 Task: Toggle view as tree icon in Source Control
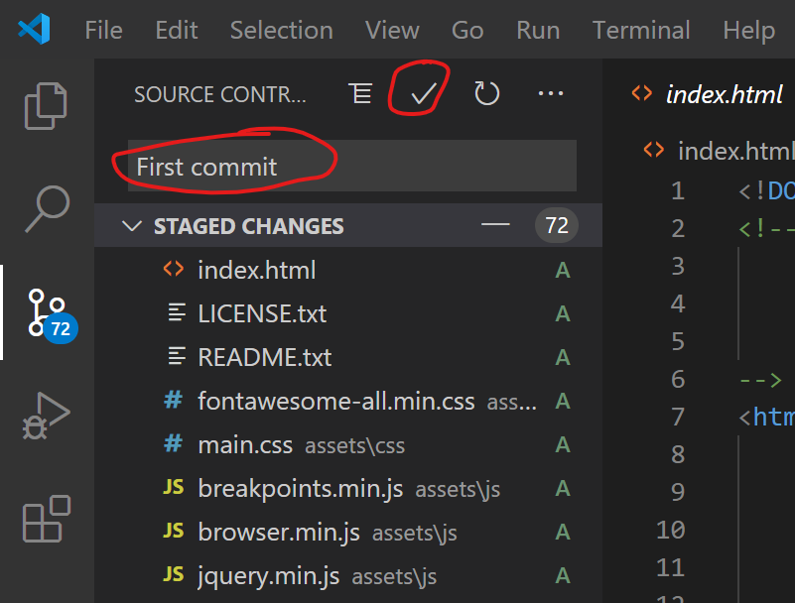pyautogui.click(x=360, y=94)
